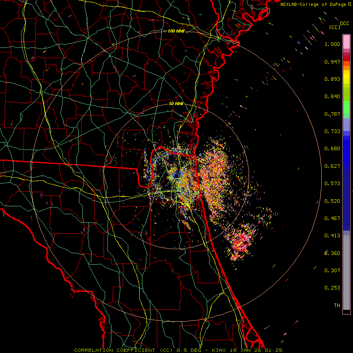
Task: Click the 100 NMI range ring label
Action: click(176, 31)
